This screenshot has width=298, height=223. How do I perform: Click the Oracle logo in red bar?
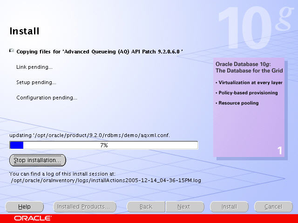click(33, 218)
